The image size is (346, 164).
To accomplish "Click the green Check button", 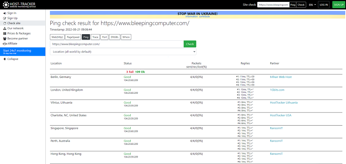I will (190, 44).
